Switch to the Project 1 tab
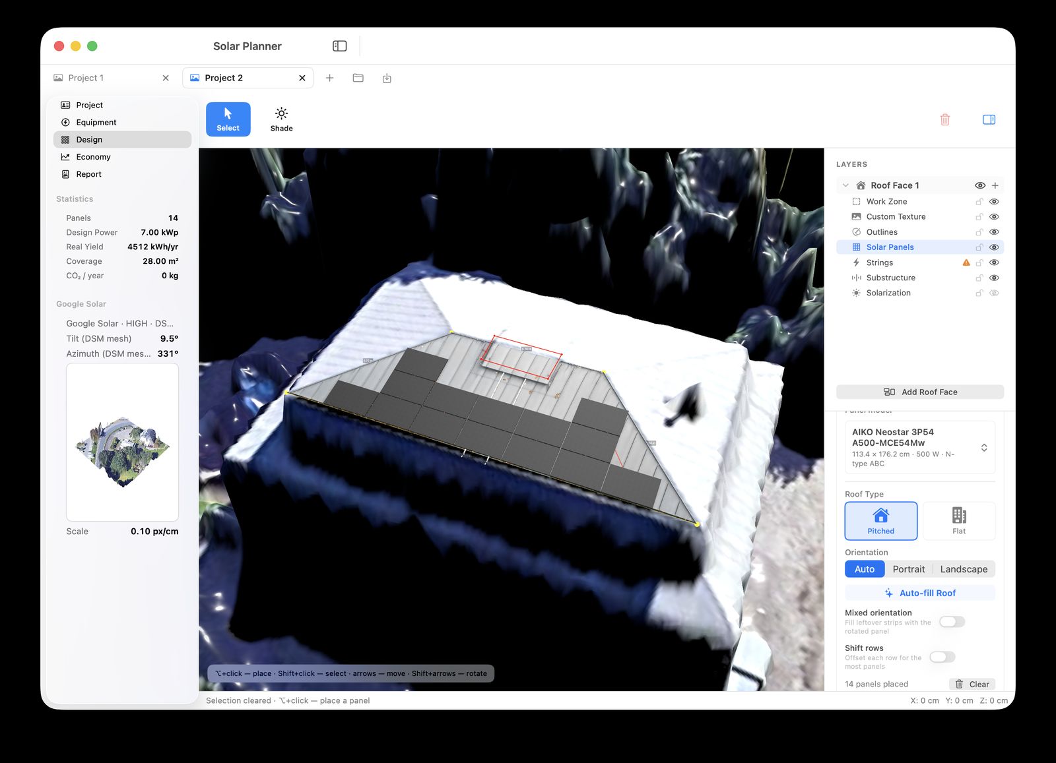 click(x=110, y=78)
